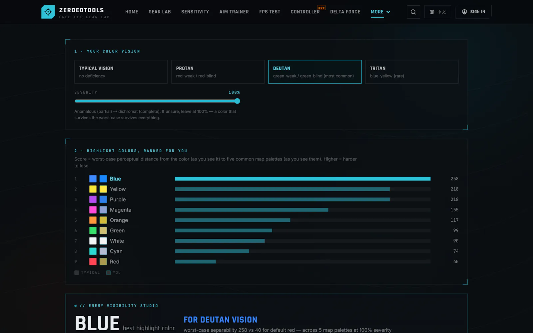The width and height of the screenshot is (533, 333).
Task: Click the score value 155
Action: pyautogui.click(x=454, y=210)
